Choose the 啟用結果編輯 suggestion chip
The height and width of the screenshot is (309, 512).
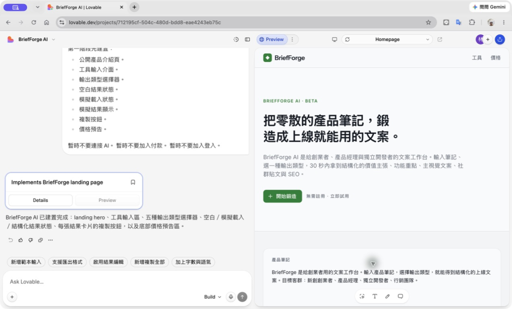click(x=108, y=262)
